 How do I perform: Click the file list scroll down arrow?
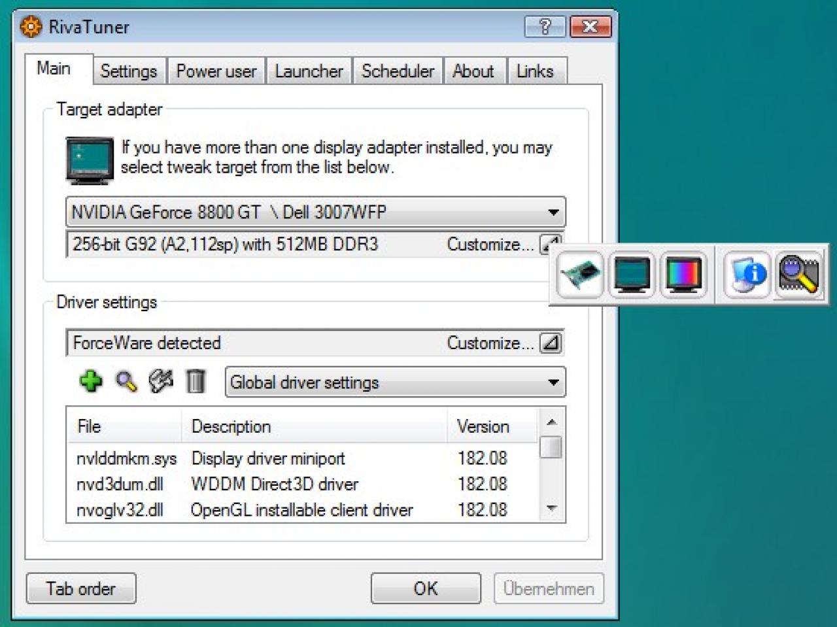pyautogui.click(x=551, y=508)
